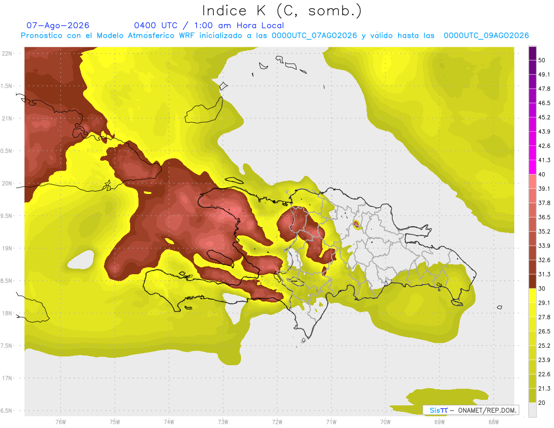554x428 pixels.
Task: Click the longitude label "68W"
Action: click(494, 422)
